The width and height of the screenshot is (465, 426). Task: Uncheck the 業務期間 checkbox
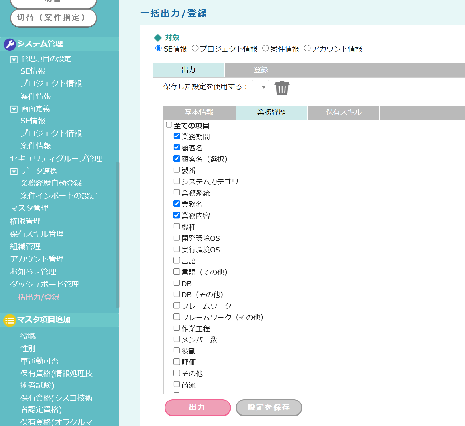click(177, 136)
